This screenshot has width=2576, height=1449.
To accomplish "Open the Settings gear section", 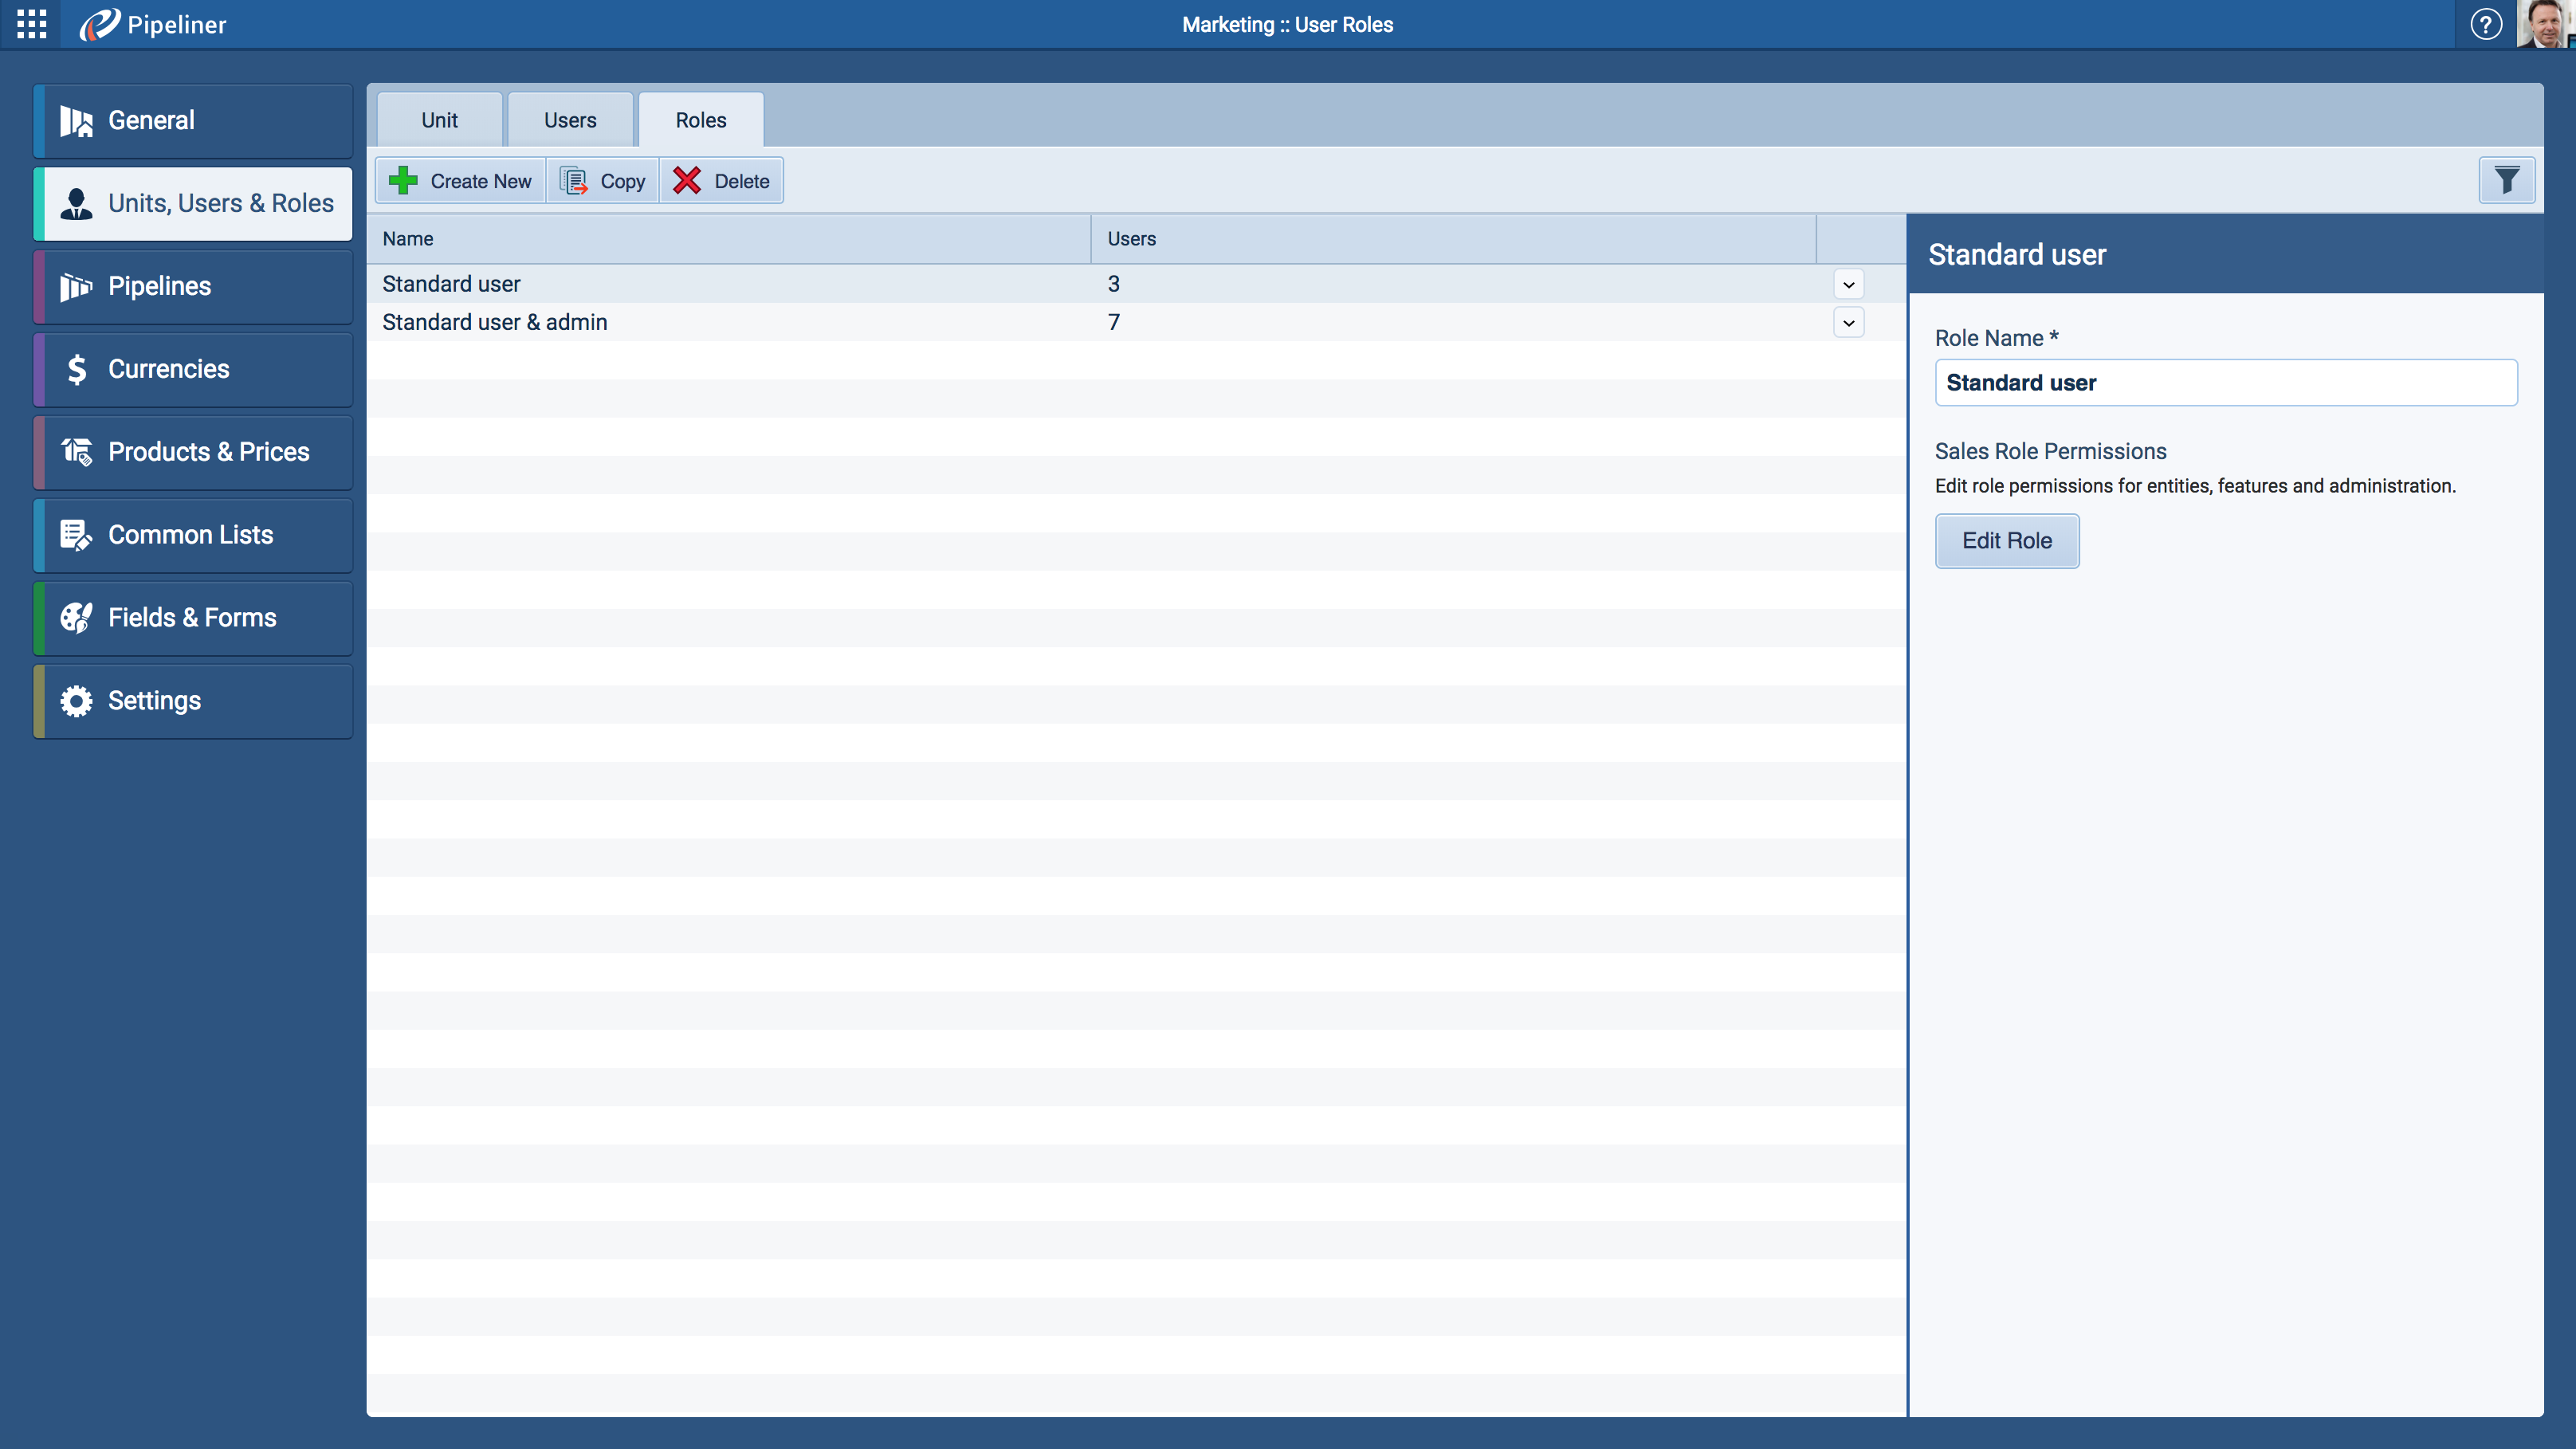I will (193, 701).
